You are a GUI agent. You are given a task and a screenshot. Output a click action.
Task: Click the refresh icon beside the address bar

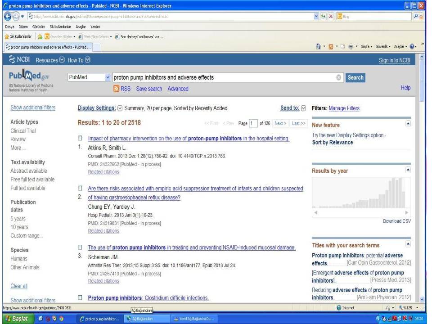click(x=323, y=17)
